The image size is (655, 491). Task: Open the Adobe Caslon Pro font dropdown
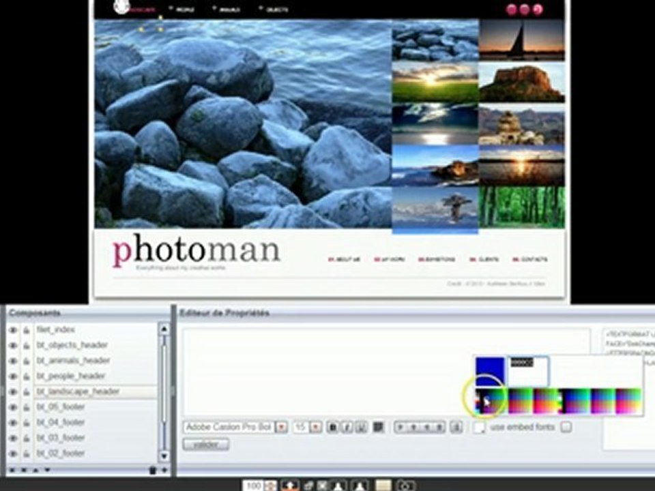(282, 427)
